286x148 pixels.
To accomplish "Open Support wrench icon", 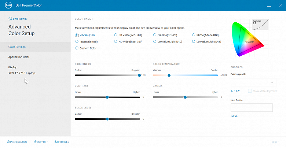I will pos(35,142).
